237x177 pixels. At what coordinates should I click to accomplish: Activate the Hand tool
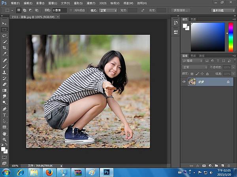(5, 133)
